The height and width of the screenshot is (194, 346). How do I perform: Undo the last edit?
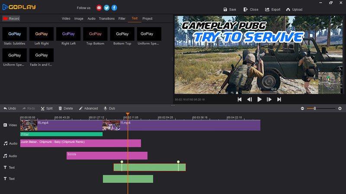click(10, 108)
